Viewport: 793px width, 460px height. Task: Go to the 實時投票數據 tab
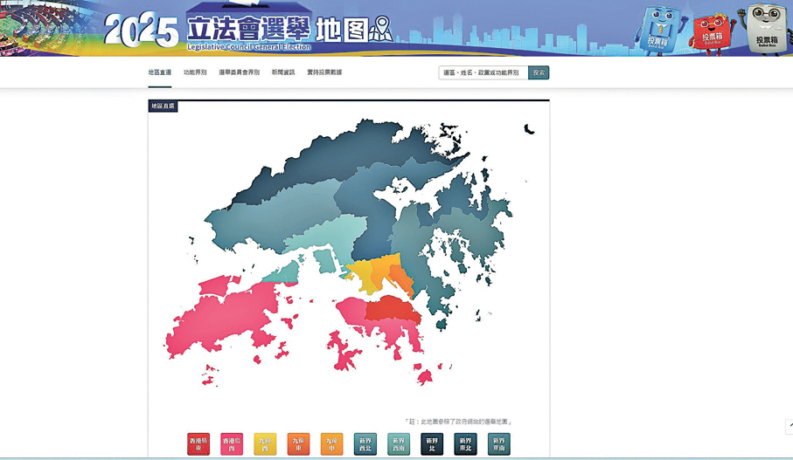tap(324, 72)
